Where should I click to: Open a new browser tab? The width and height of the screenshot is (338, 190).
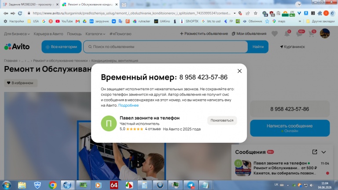(124, 4)
